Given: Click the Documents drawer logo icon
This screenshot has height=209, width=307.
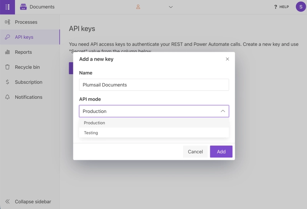Looking at the screenshot, I should 23,7.
